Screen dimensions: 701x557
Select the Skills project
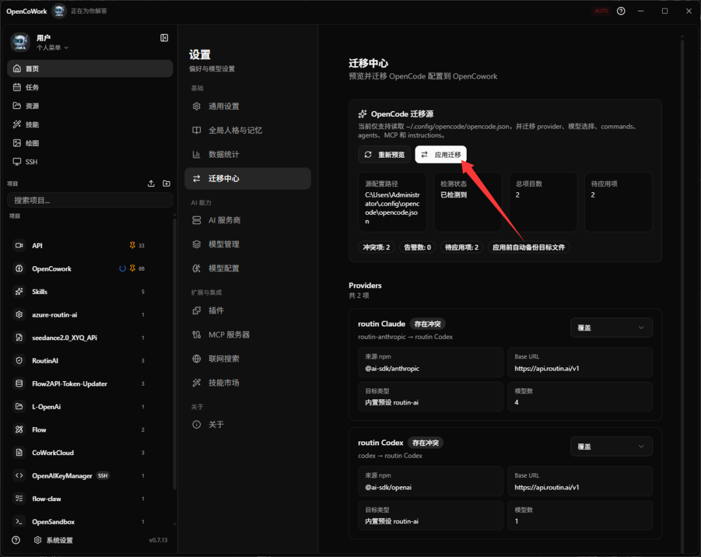(x=90, y=291)
